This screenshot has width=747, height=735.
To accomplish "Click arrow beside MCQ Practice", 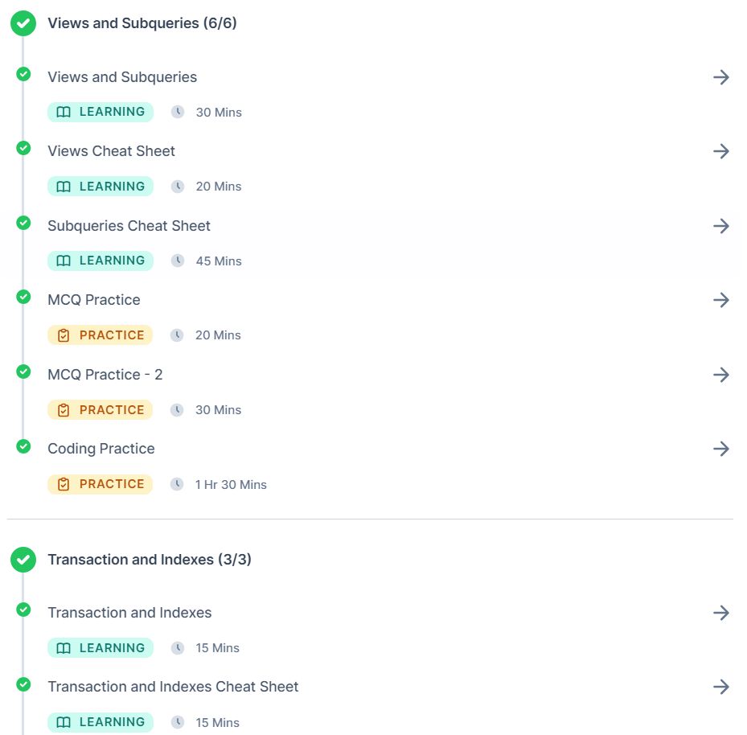I will [x=720, y=300].
